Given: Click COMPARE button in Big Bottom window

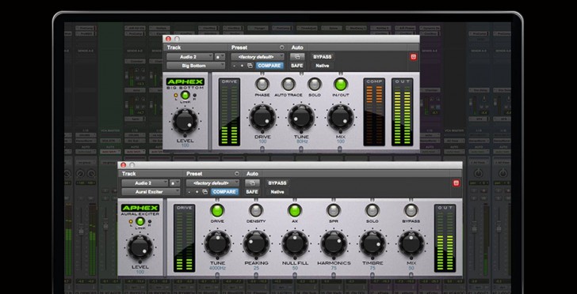Looking at the screenshot, I should [269, 66].
